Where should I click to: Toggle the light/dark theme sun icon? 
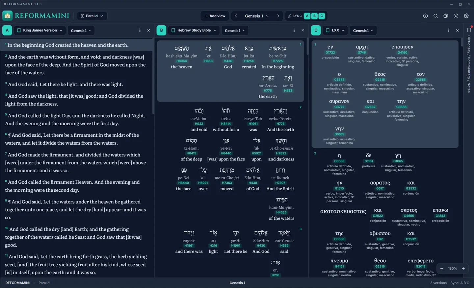456,16
